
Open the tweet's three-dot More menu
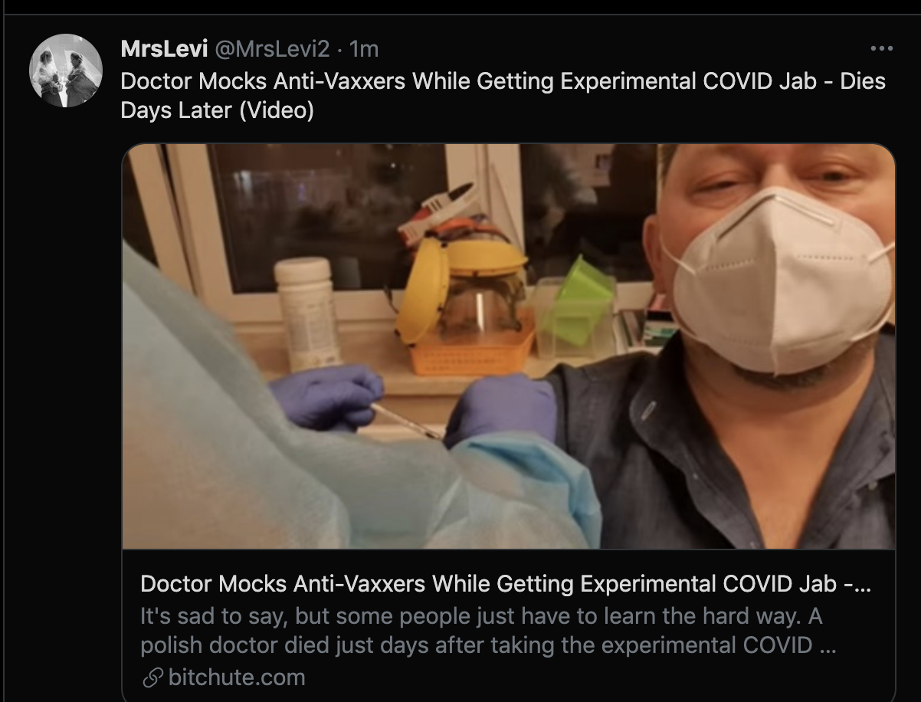[881, 49]
